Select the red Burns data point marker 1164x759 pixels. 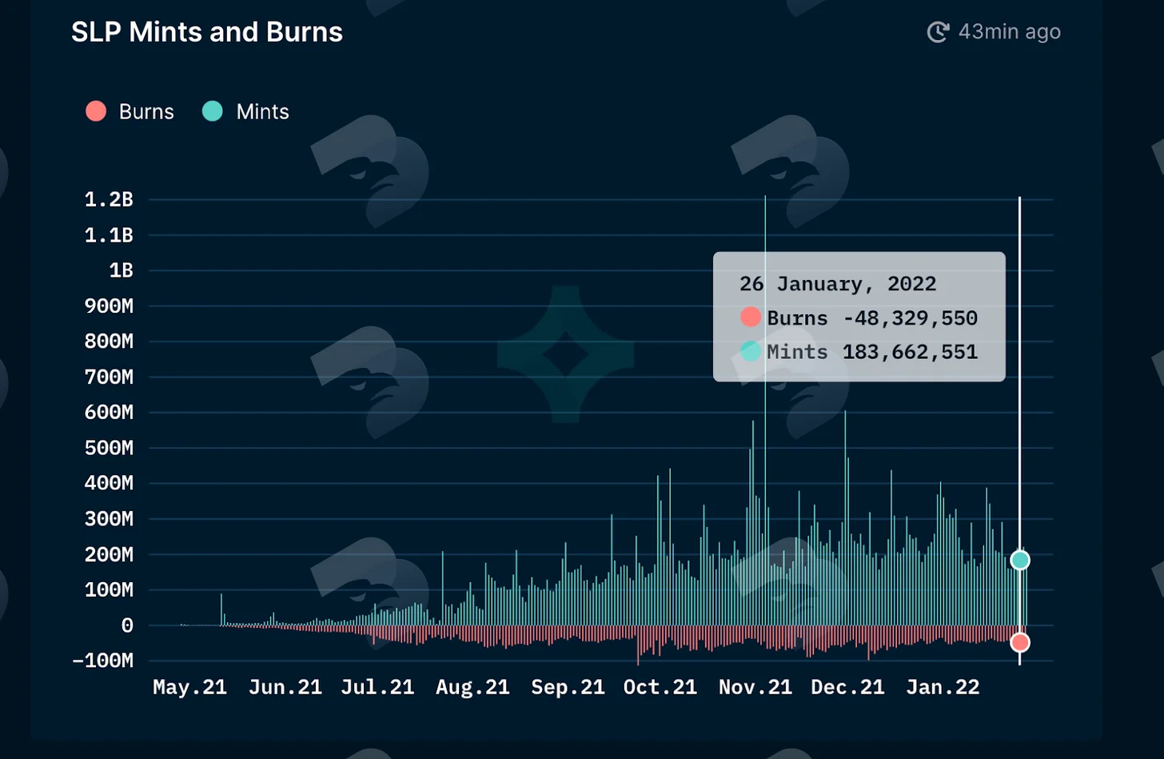click(x=1019, y=642)
